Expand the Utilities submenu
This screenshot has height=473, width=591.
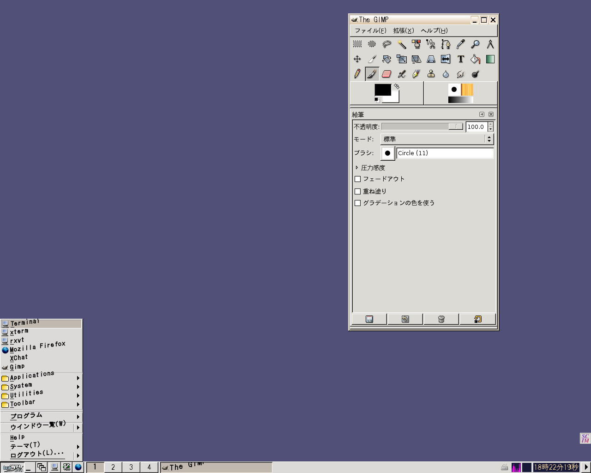click(41, 395)
